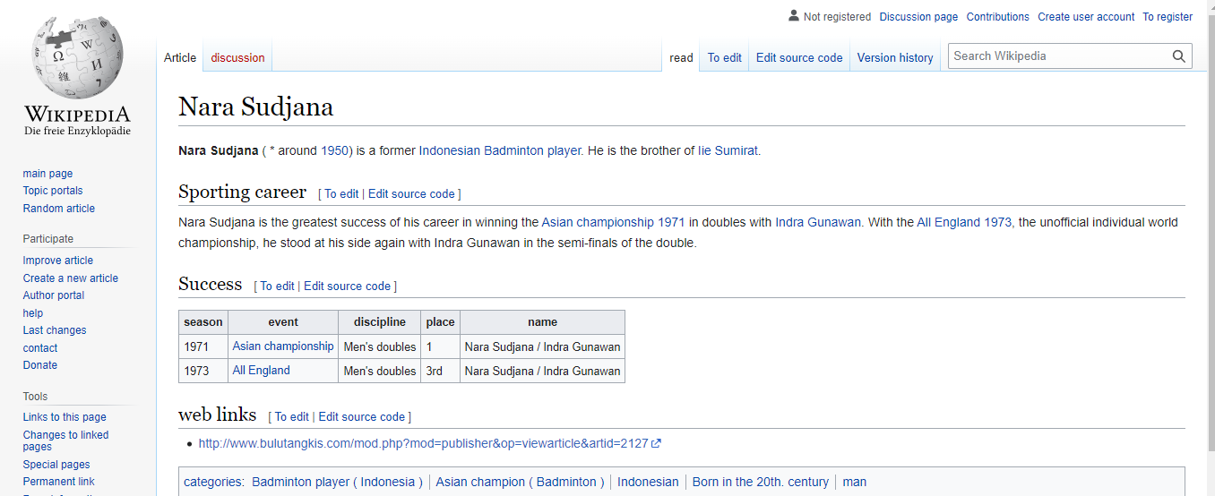Open the Iie Sumirat article link

click(728, 150)
